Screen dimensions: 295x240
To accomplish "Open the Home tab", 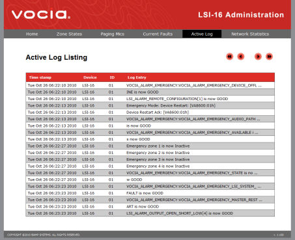I will 32,34.
